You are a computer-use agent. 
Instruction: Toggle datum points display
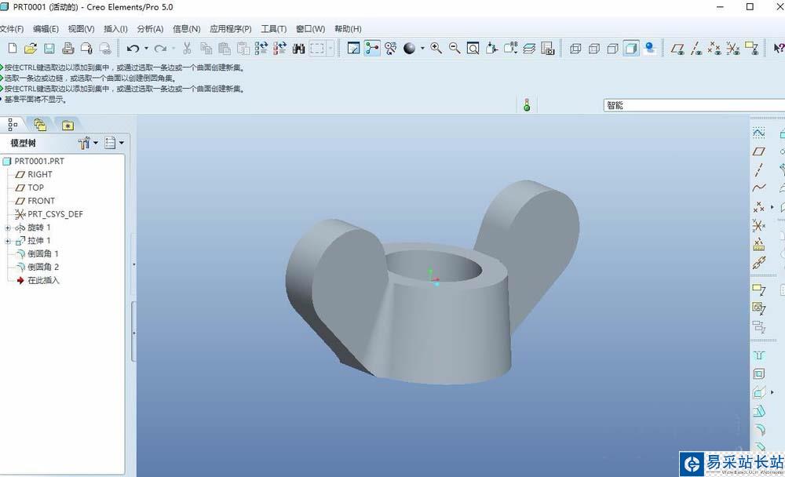point(714,49)
